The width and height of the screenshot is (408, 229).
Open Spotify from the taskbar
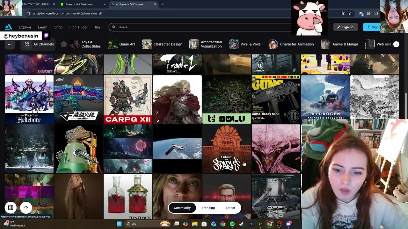click(232, 224)
